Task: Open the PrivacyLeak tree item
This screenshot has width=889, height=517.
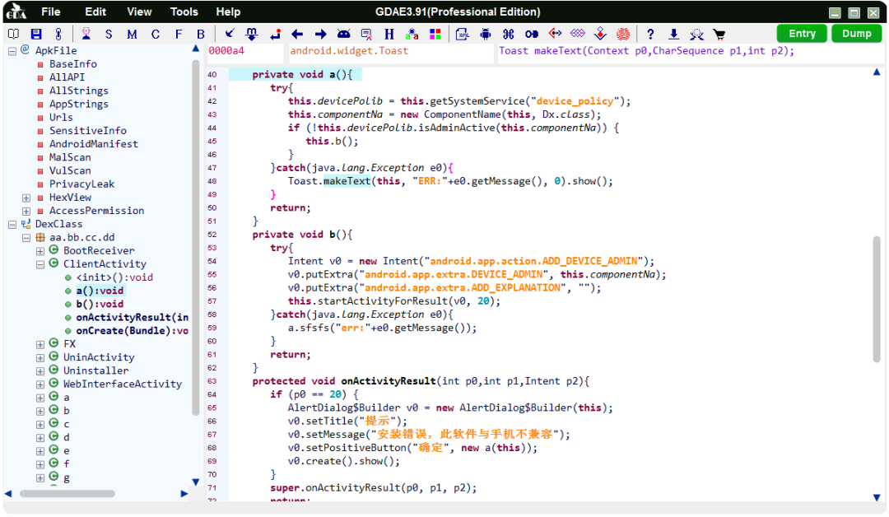Action: tap(81, 184)
